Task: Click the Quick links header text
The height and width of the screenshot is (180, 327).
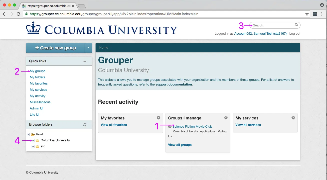Action: click(38, 61)
